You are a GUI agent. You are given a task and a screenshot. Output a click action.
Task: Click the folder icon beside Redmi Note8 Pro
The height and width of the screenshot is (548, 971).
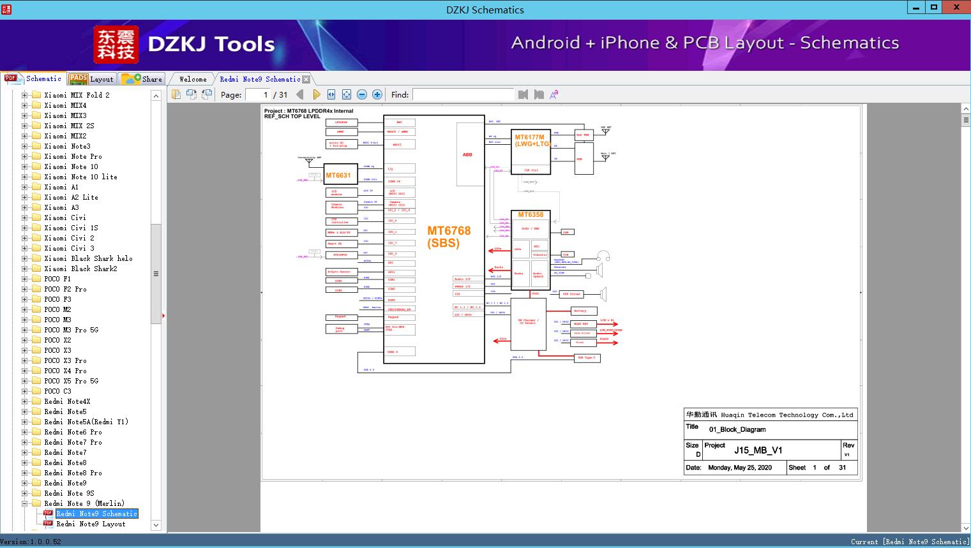(x=36, y=473)
